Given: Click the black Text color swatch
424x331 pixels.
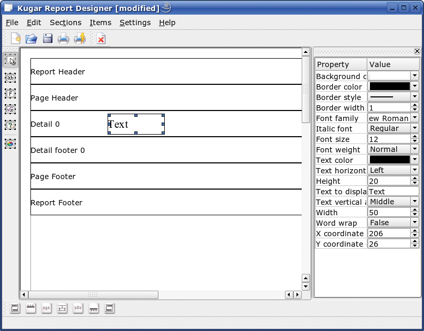Looking at the screenshot, I should pos(390,160).
